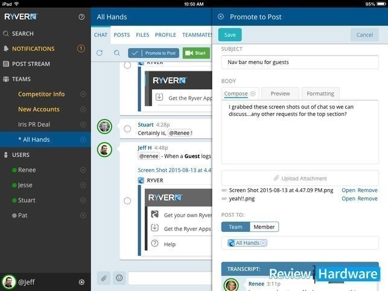Cancel the Promote to Post form
388x291 pixels.
click(364, 34)
